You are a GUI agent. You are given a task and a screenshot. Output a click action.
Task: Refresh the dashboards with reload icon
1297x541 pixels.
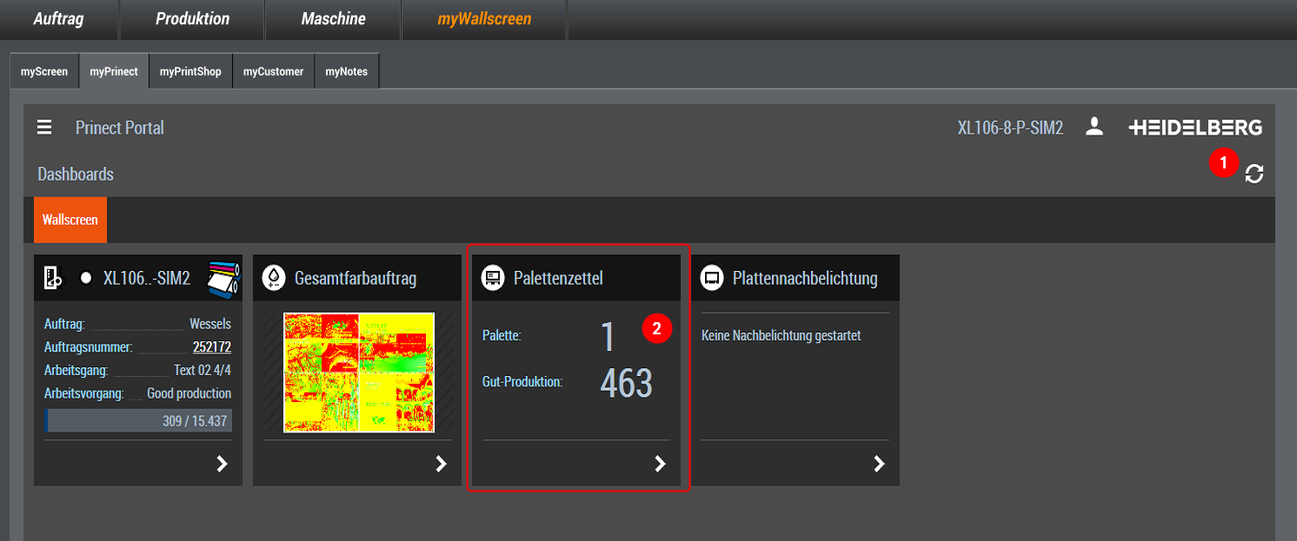point(1254,174)
